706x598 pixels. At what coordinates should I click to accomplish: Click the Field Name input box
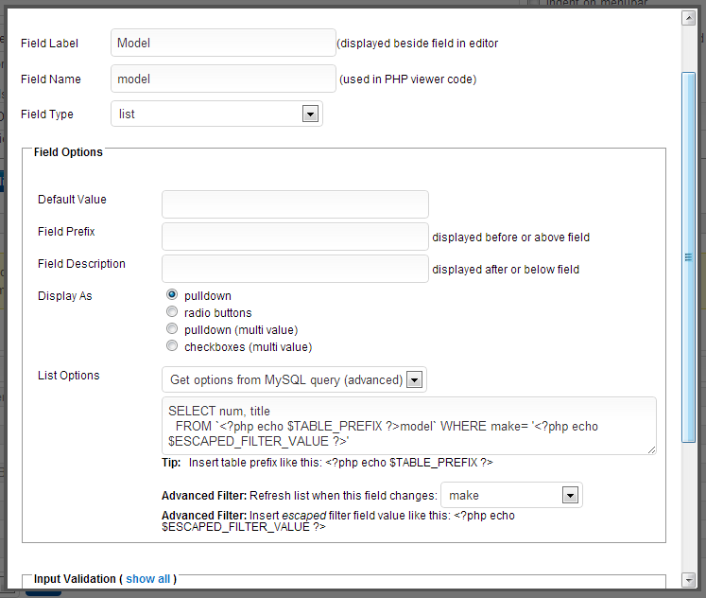[x=222, y=79]
